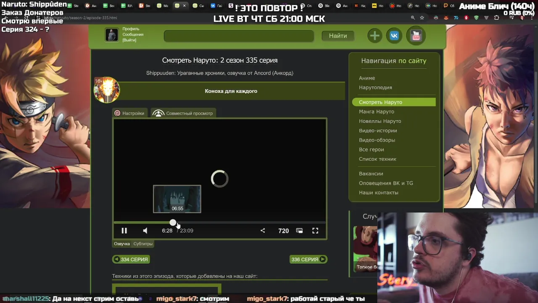Click the Найти search button

pos(338,36)
